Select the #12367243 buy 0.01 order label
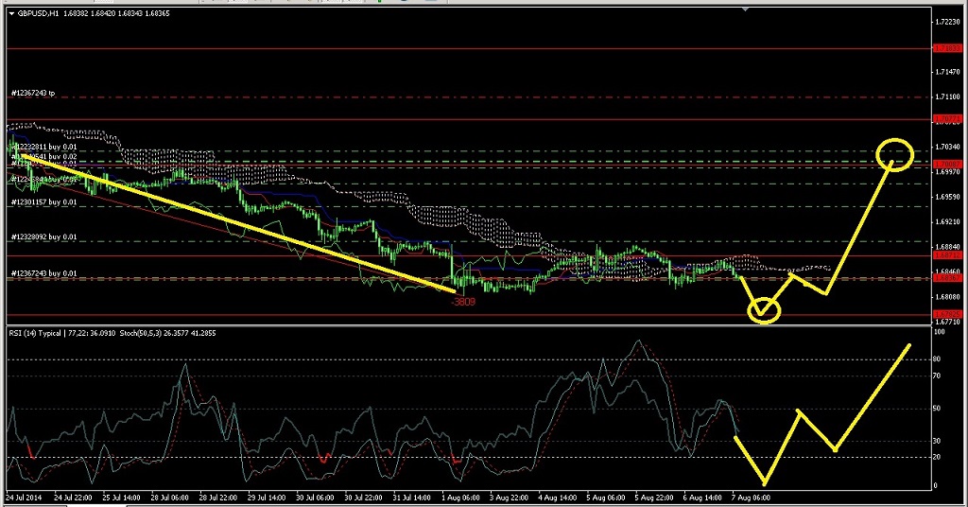This screenshot has height=507, width=968. tap(43, 273)
